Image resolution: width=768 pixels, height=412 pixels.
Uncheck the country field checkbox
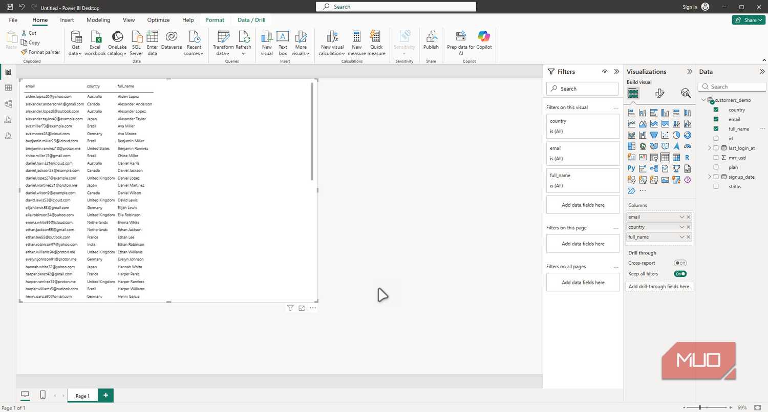[x=716, y=110]
